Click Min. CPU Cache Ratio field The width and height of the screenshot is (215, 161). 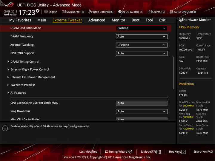pyautogui.click(x=142, y=119)
